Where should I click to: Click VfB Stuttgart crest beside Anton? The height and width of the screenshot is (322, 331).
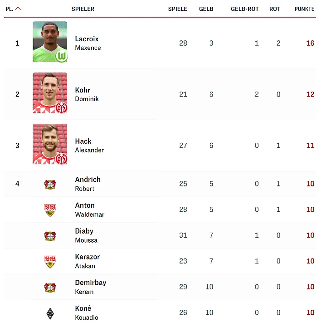click(50, 210)
